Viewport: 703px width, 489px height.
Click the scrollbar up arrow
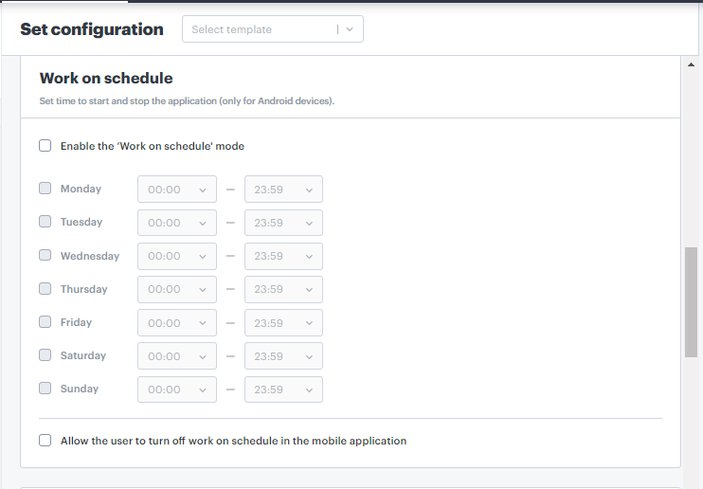tap(691, 64)
